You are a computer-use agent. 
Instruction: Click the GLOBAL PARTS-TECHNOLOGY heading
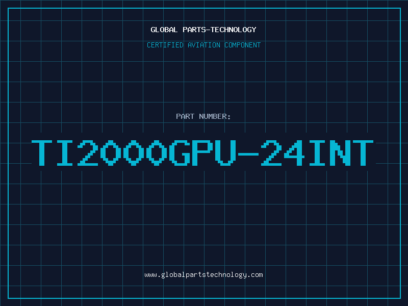[203, 30]
